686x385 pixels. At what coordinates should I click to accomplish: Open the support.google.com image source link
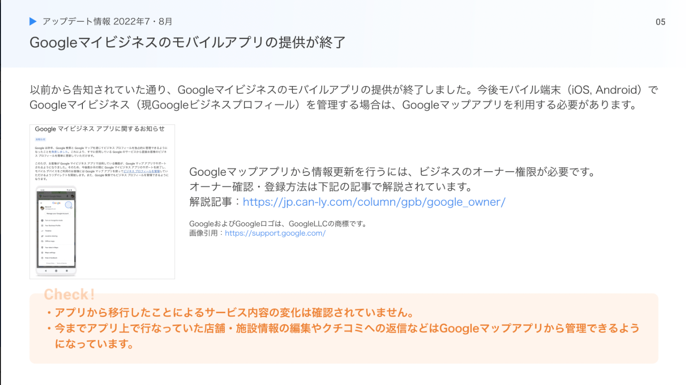click(275, 233)
